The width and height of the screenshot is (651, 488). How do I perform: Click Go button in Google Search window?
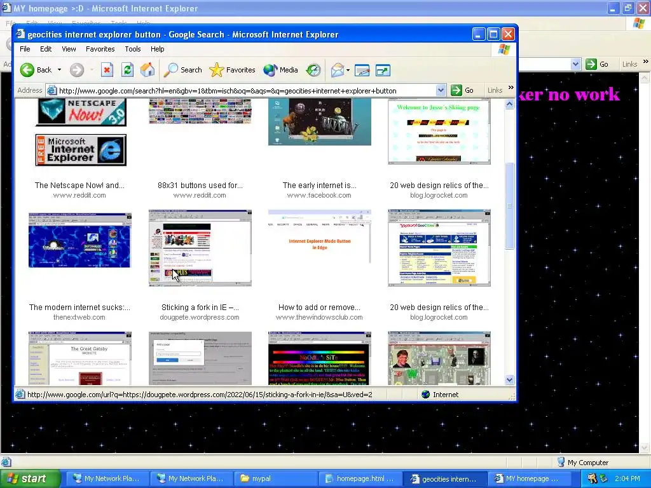[x=463, y=90]
